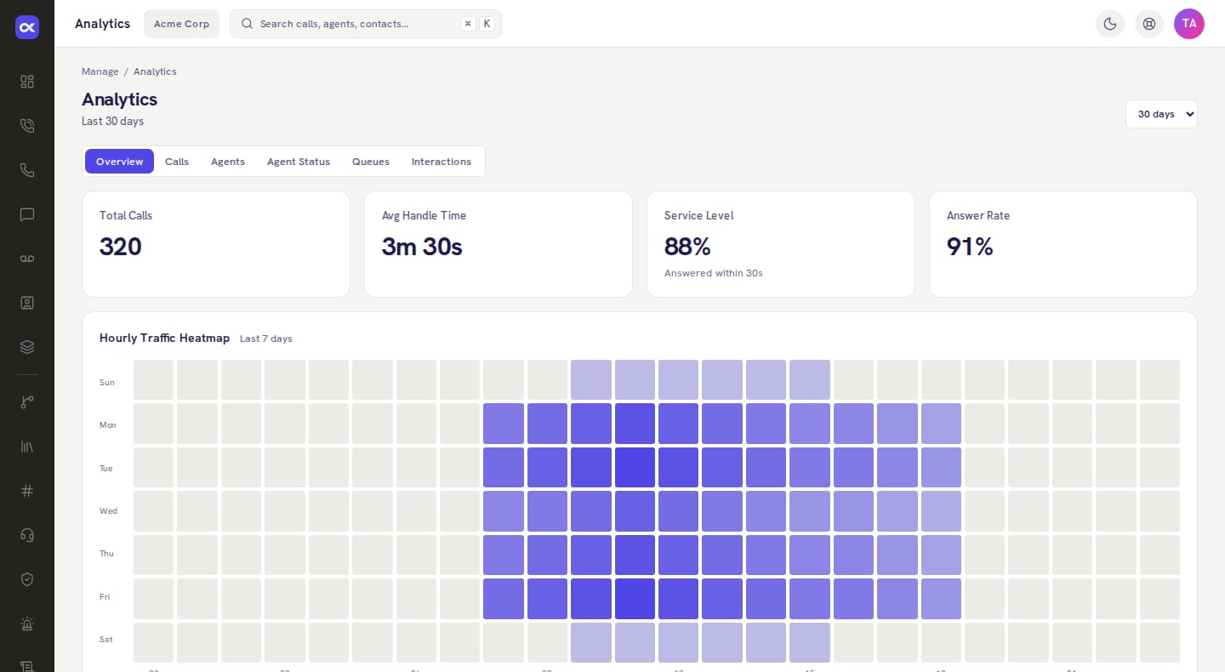Switch to the Agents tab
Screen dimensions: 1225x672
click(x=228, y=162)
